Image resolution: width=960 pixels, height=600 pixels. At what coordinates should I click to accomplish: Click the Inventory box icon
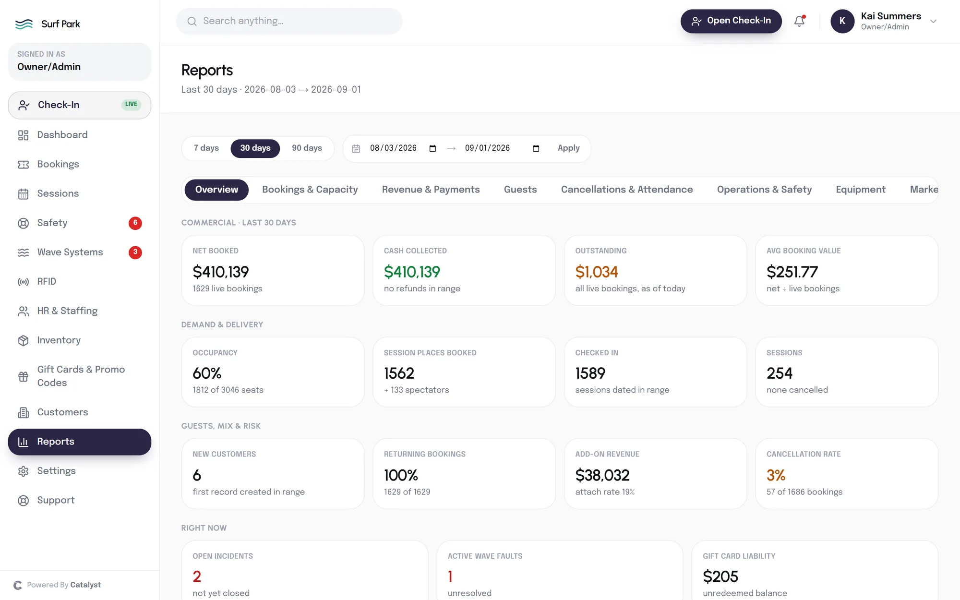pyautogui.click(x=23, y=340)
